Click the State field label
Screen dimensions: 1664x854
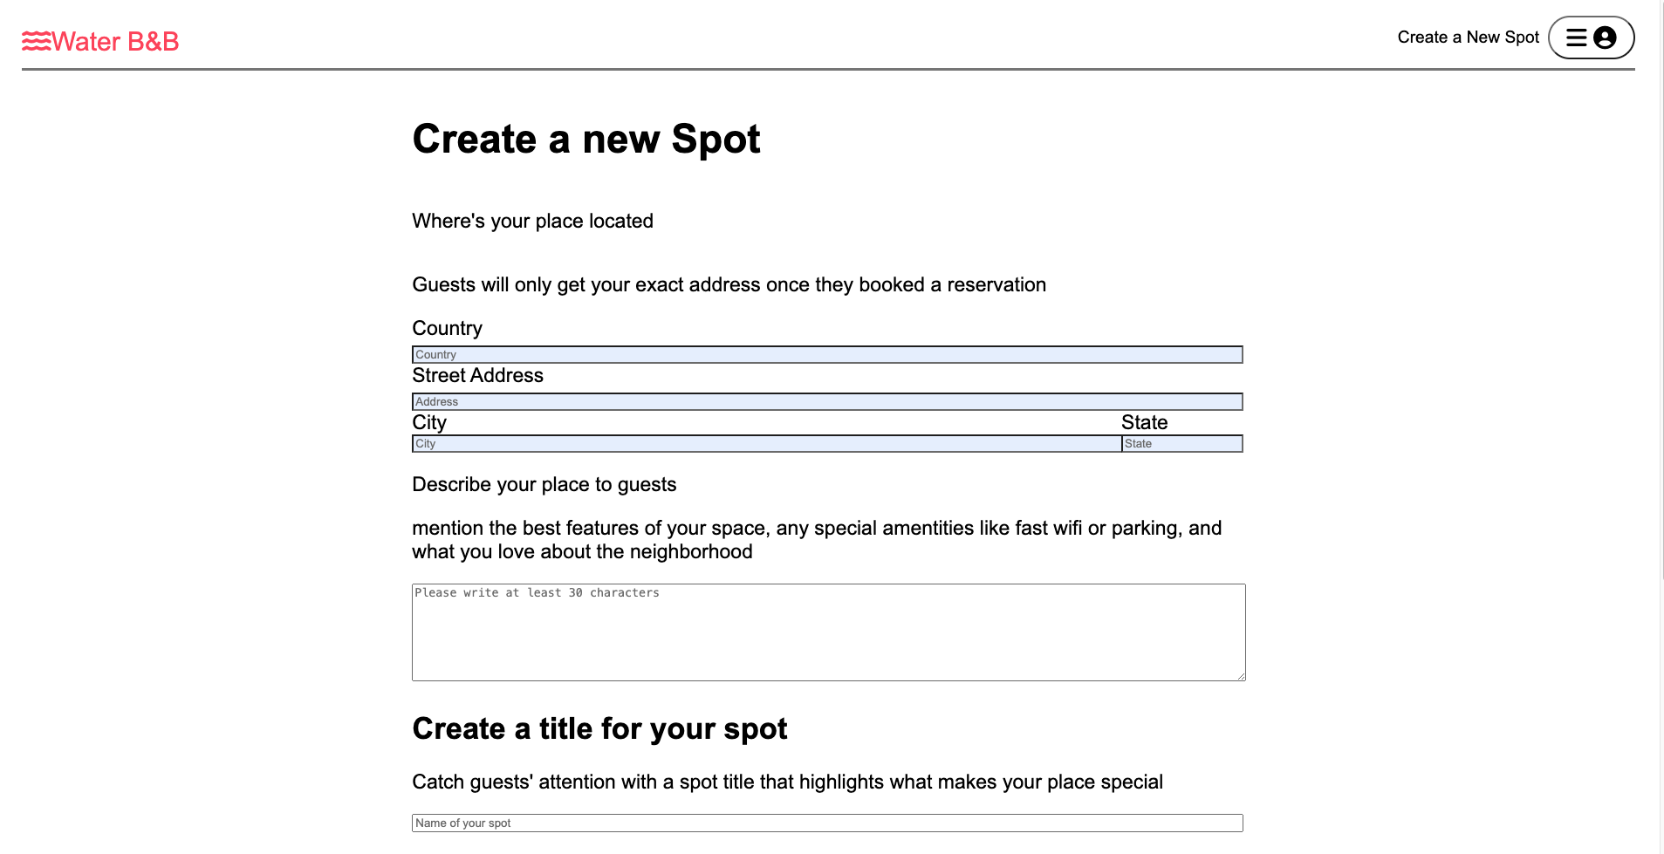pyautogui.click(x=1144, y=423)
